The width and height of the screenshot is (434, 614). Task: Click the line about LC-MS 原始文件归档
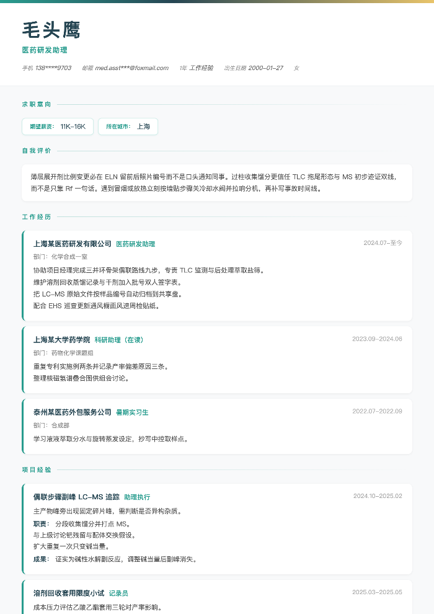tap(108, 294)
